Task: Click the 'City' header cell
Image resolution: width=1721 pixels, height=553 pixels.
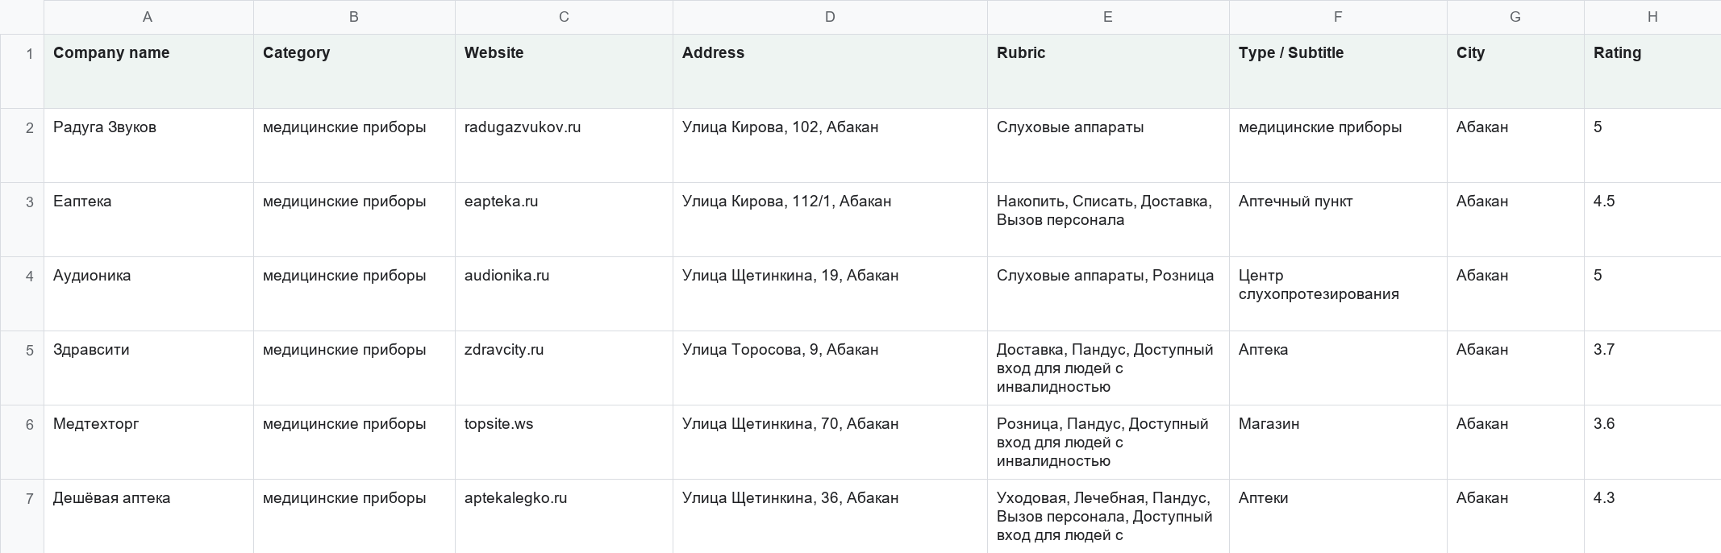Action: 1515,71
